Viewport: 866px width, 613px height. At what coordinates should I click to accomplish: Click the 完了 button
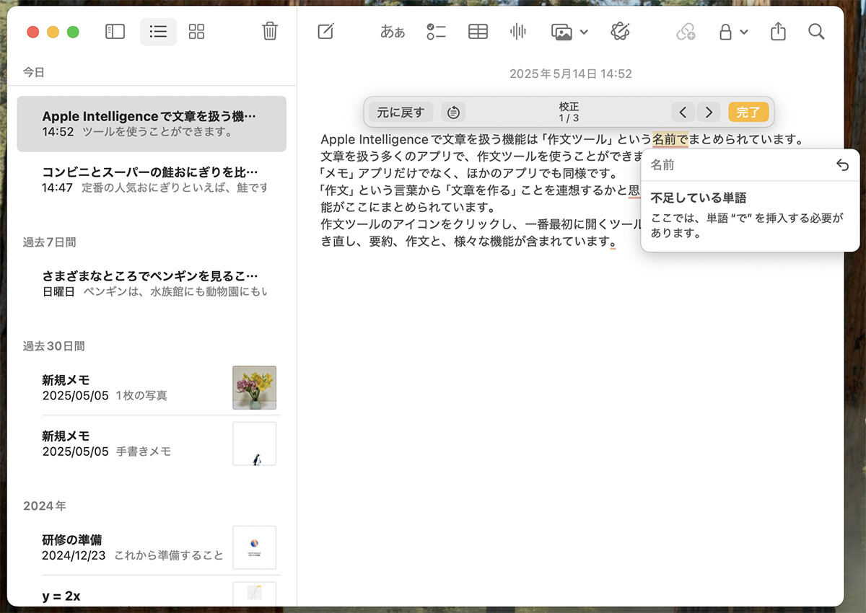pos(748,112)
